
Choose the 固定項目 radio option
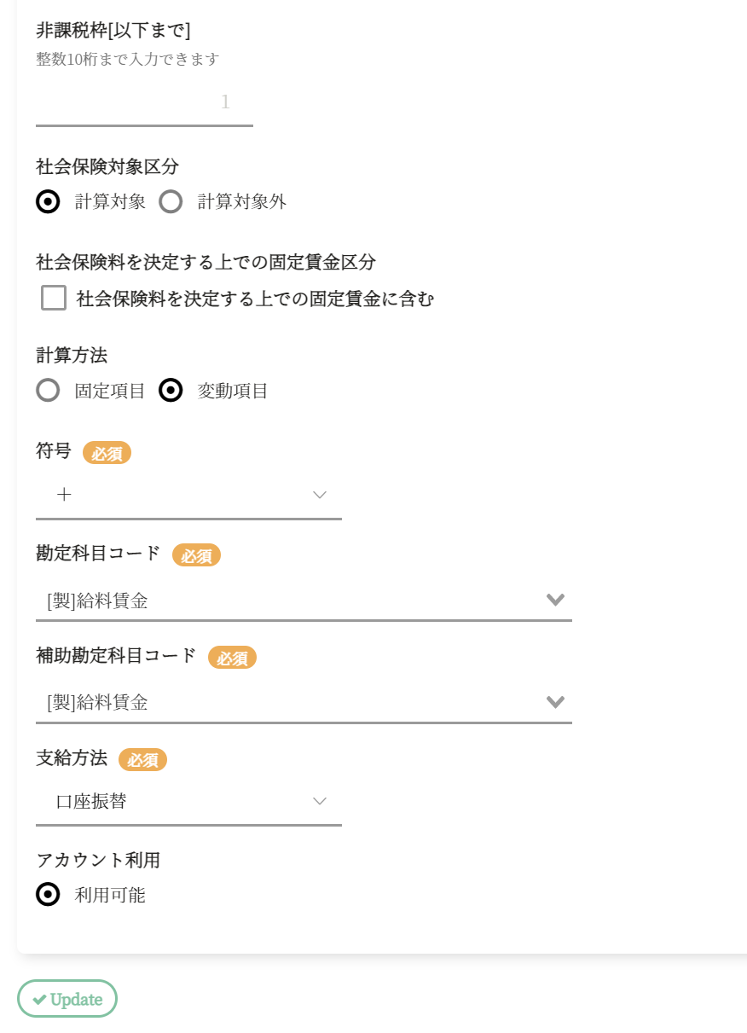pos(49,391)
